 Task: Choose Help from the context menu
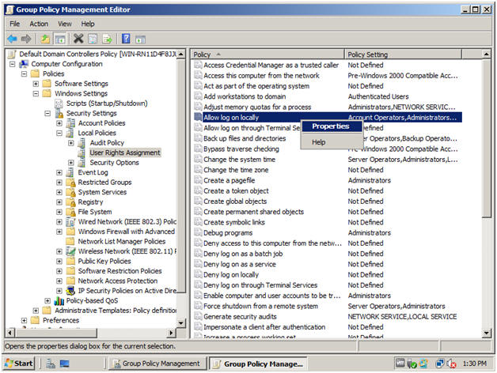point(331,142)
